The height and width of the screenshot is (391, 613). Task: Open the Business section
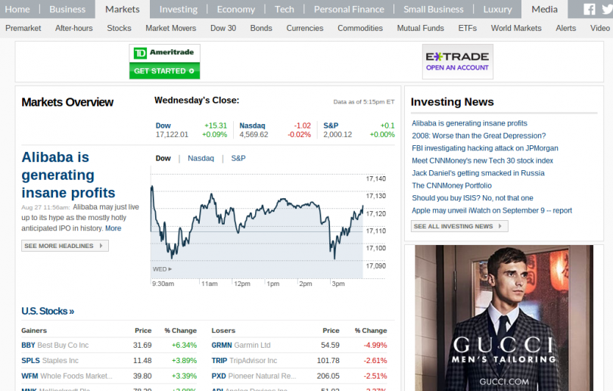coord(67,9)
